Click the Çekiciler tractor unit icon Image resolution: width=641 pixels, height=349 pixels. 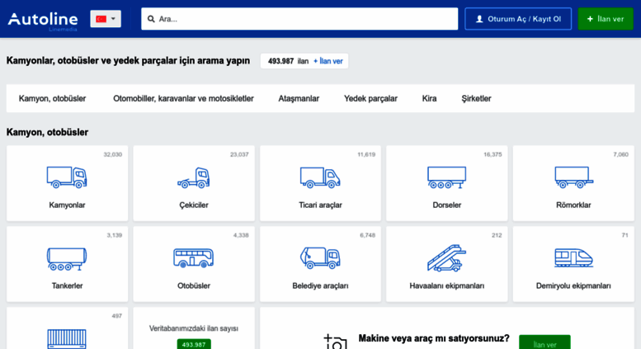click(193, 177)
